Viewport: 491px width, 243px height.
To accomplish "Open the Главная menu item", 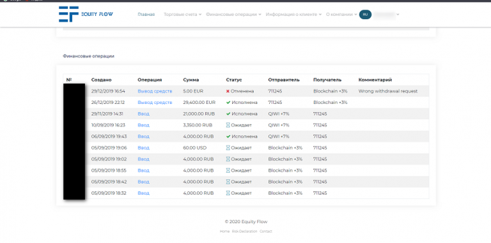I will 146,15.
